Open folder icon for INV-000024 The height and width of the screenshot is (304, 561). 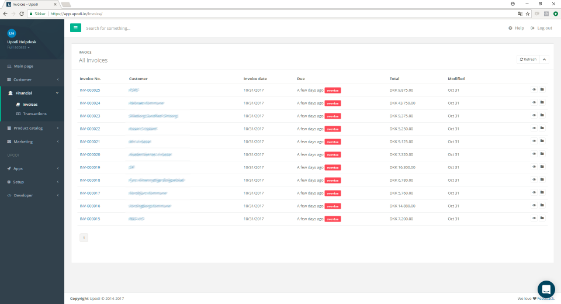click(x=542, y=103)
